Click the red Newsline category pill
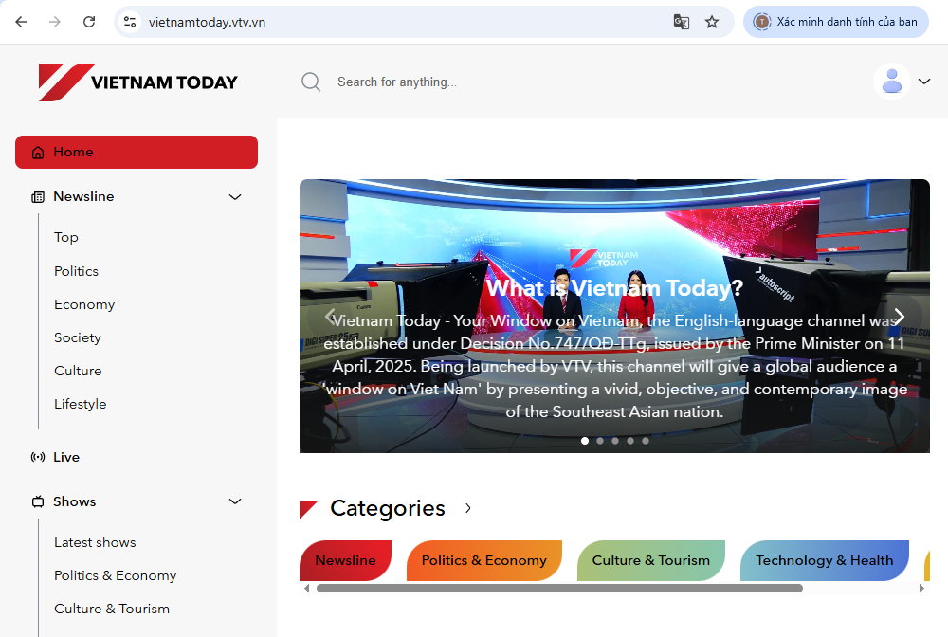This screenshot has height=637, width=948. pyautogui.click(x=346, y=561)
